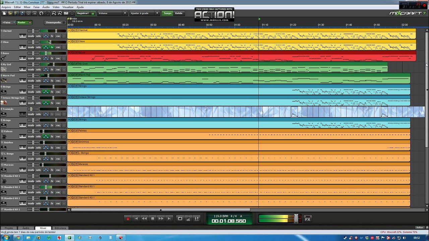Viewport: 429px width, 241px height.
Task: Click the rewind button in transport
Action: 144,219
